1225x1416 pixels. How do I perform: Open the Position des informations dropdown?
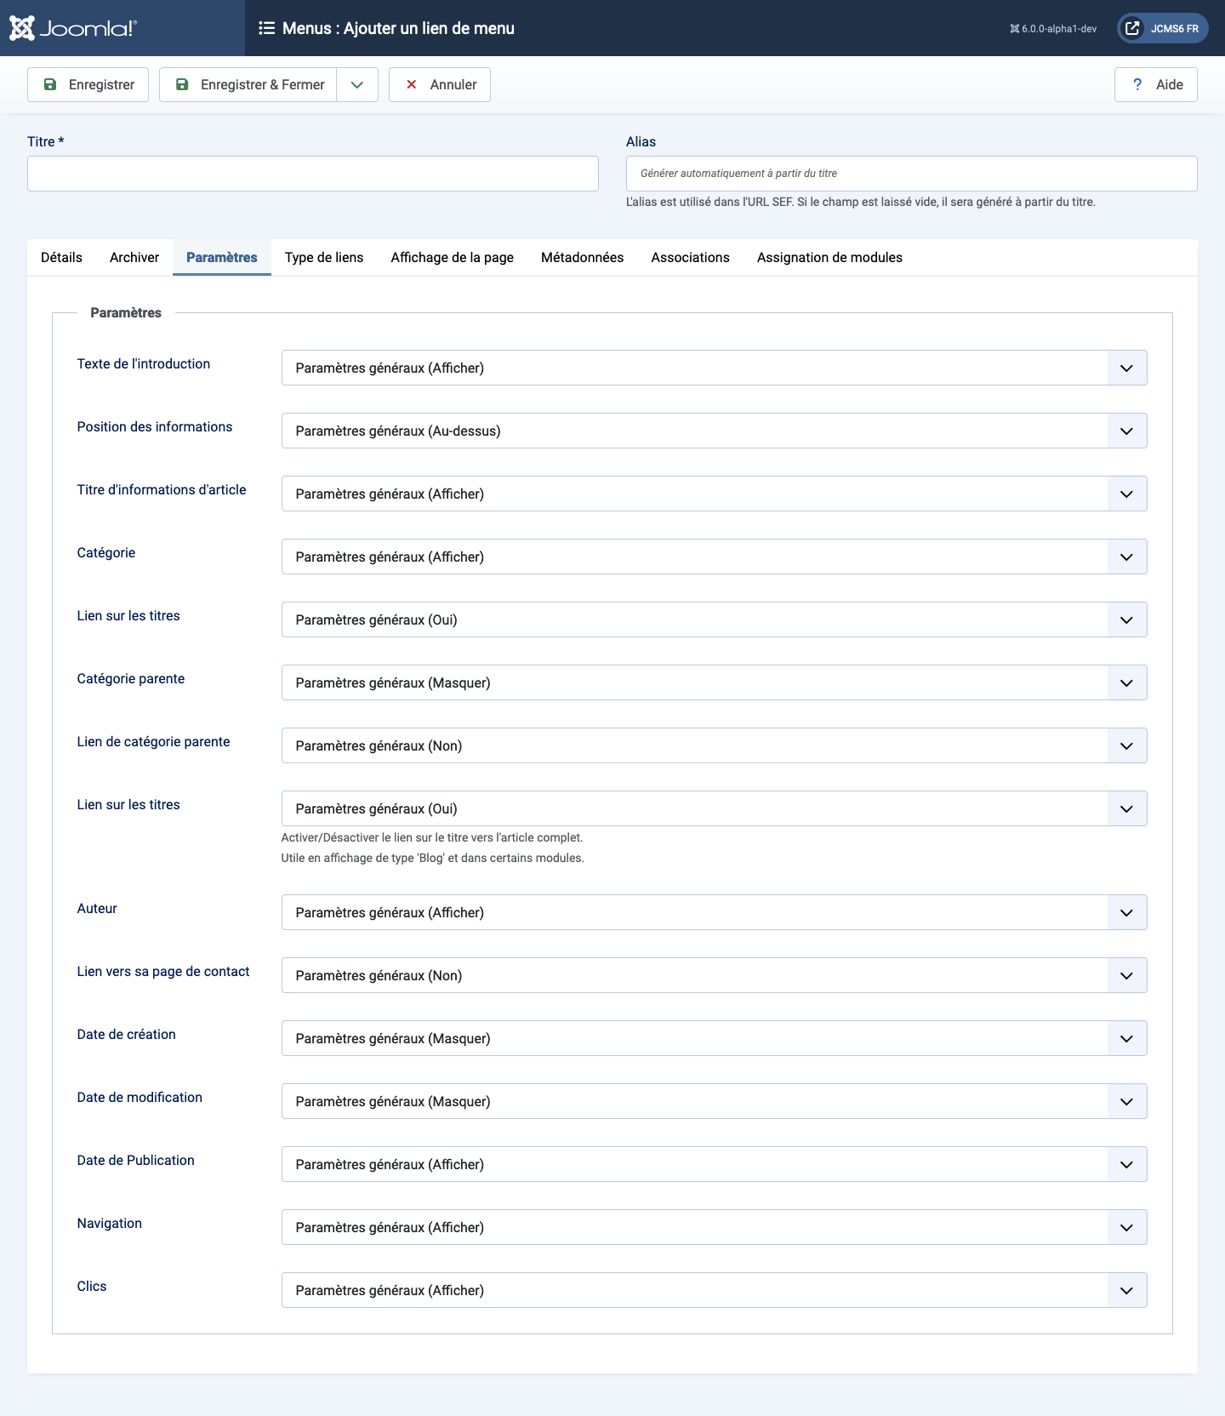click(714, 431)
